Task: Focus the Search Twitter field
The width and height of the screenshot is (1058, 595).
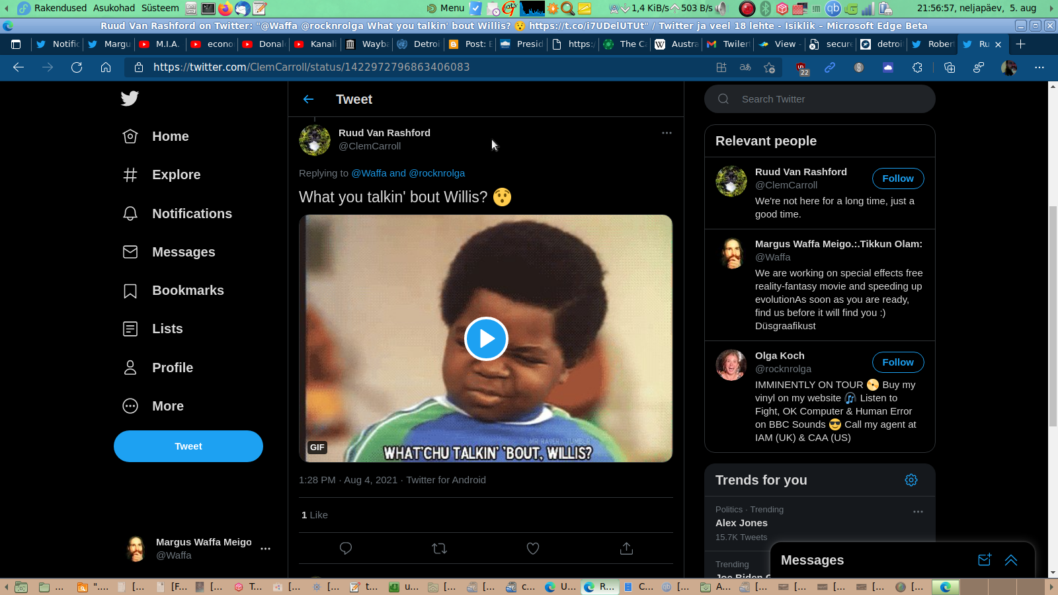Action: [820, 99]
